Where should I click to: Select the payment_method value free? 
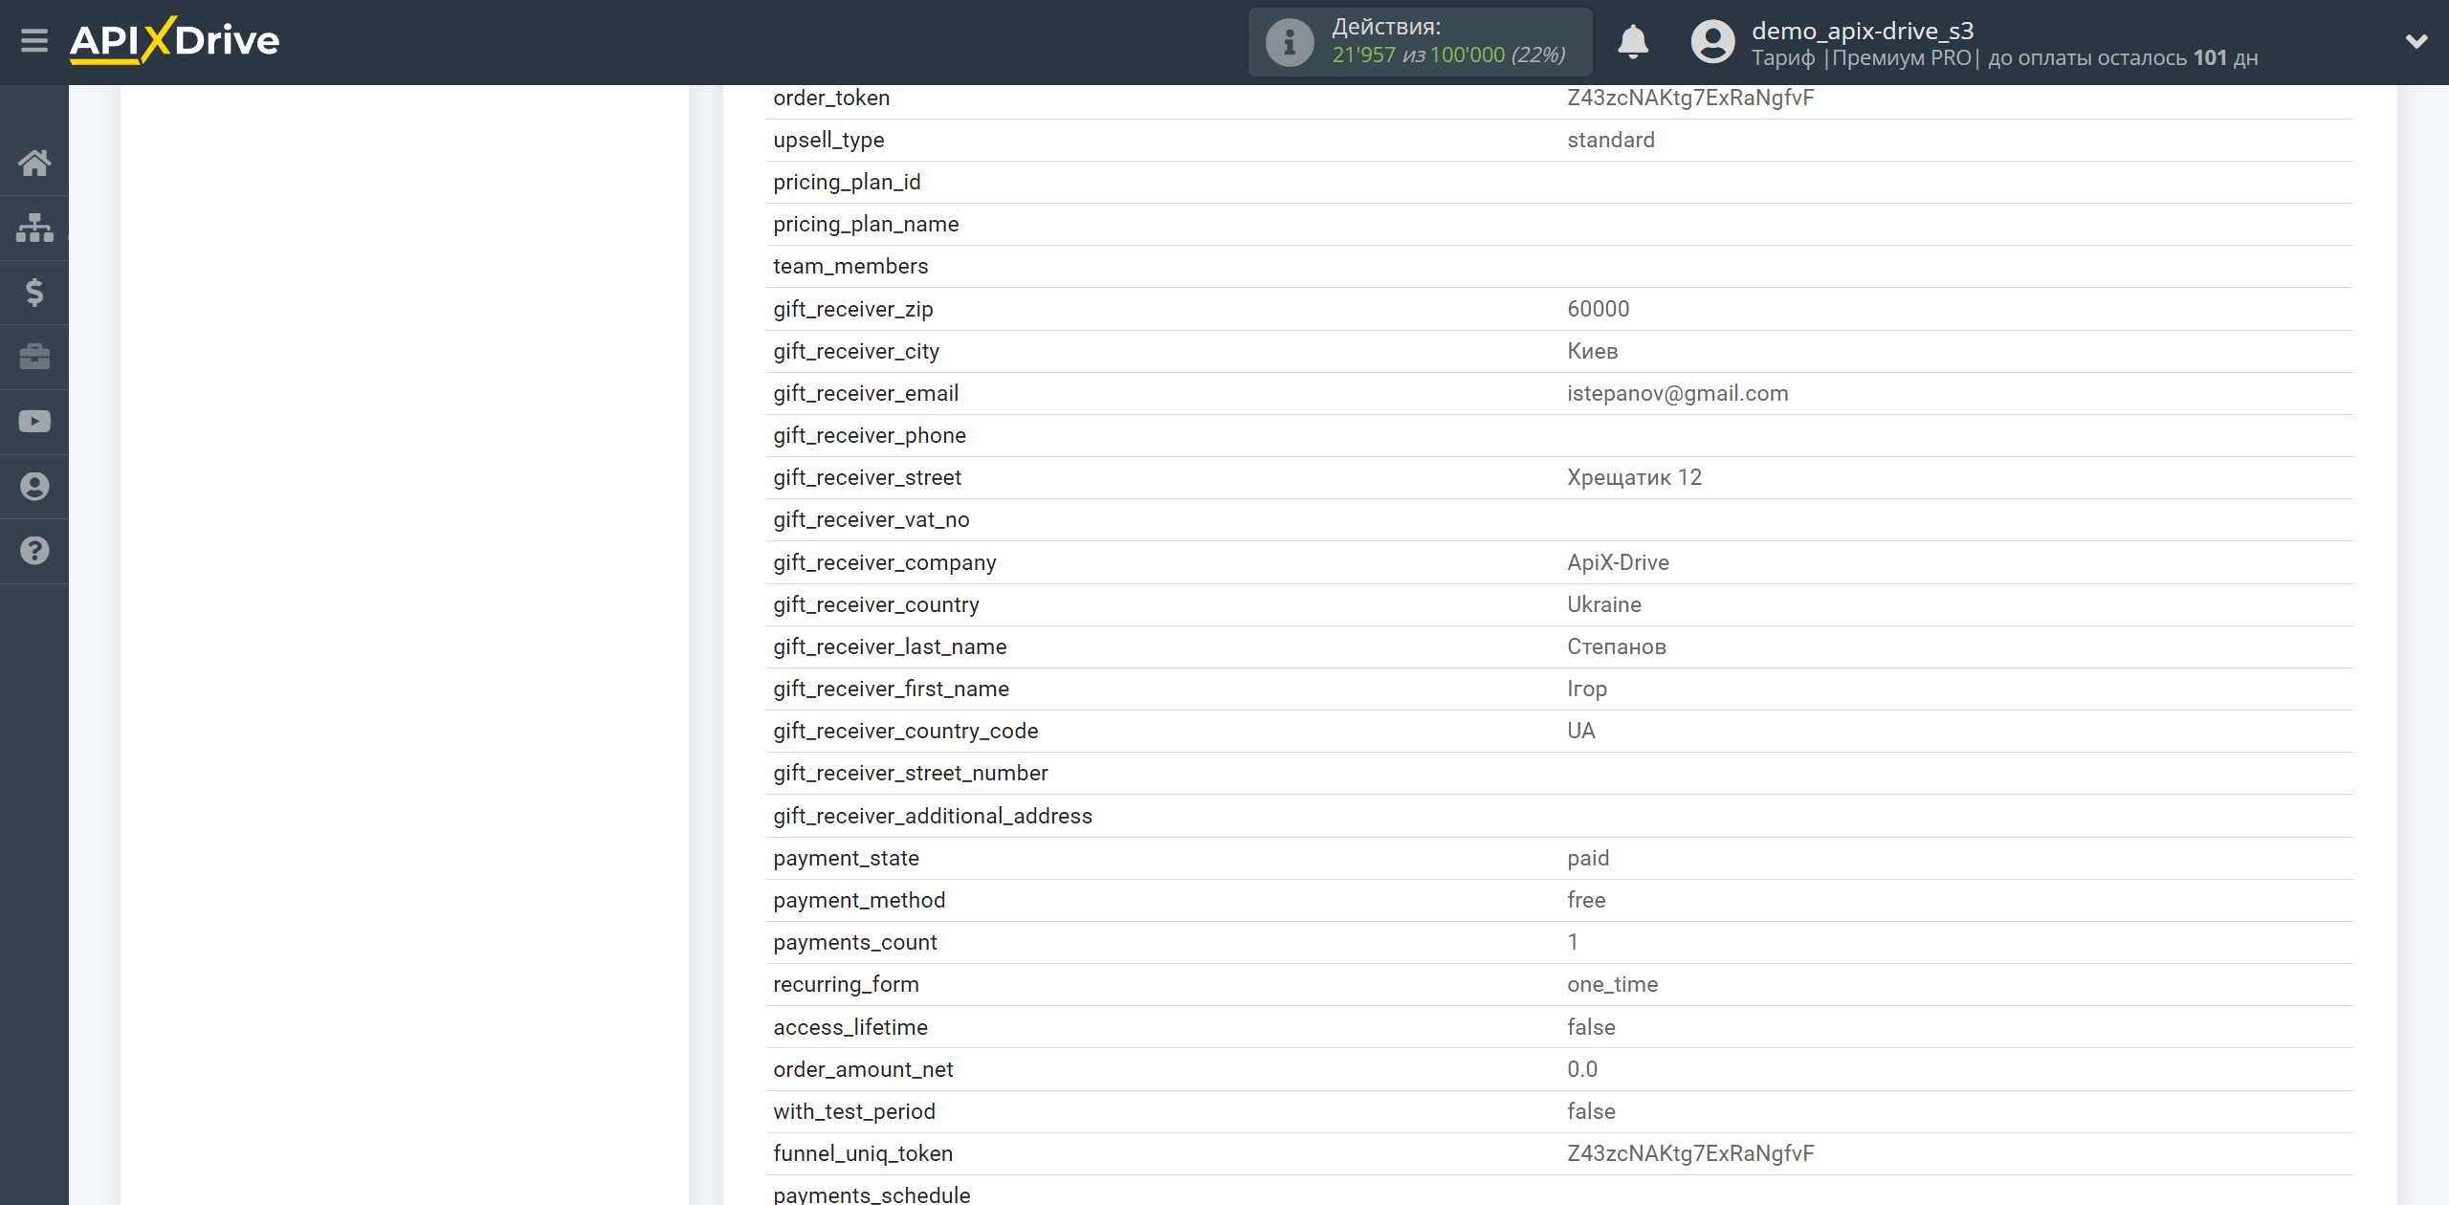tap(1585, 900)
